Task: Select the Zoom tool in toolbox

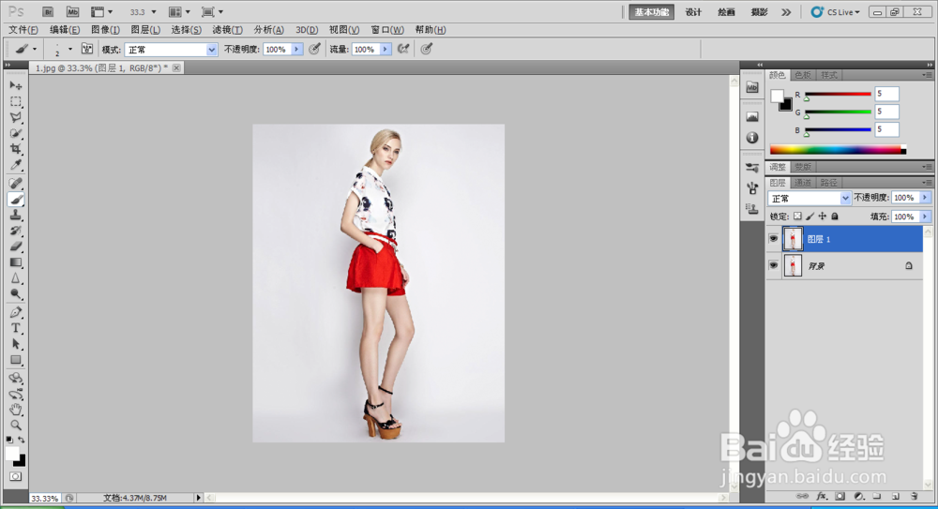Action: pyautogui.click(x=16, y=426)
